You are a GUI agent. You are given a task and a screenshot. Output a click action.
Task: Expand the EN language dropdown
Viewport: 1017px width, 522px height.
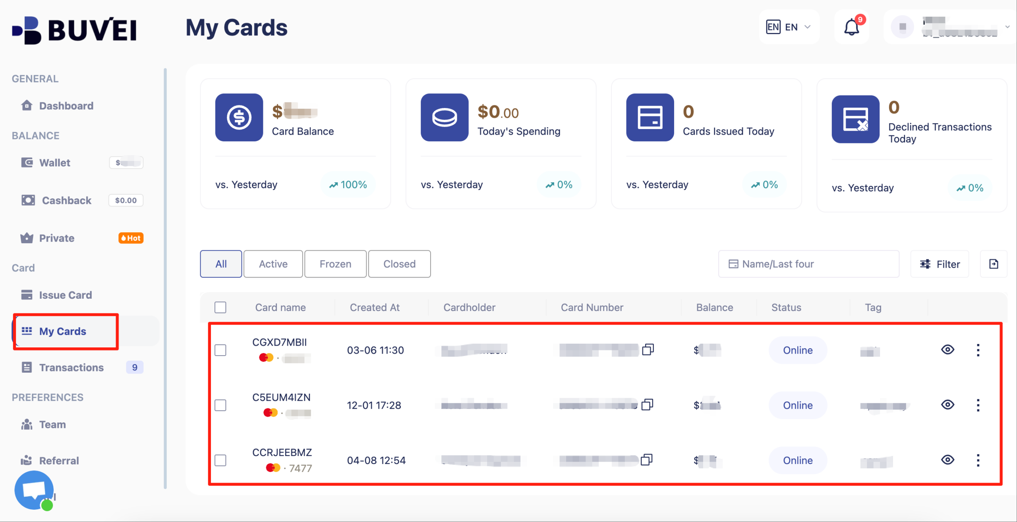789,27
